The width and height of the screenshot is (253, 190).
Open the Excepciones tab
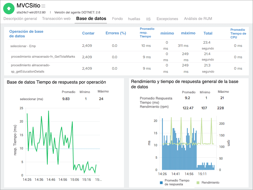coord(167,19)
